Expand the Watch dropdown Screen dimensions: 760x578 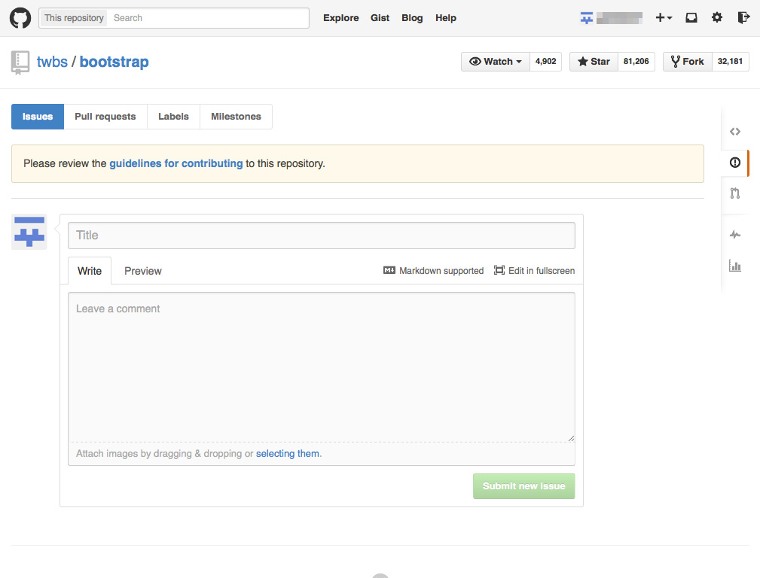coord(496,62)
